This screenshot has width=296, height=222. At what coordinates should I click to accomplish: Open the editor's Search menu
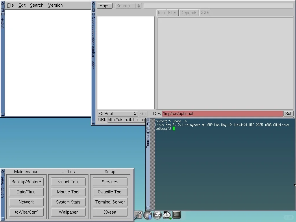click(x=37, y=5)
